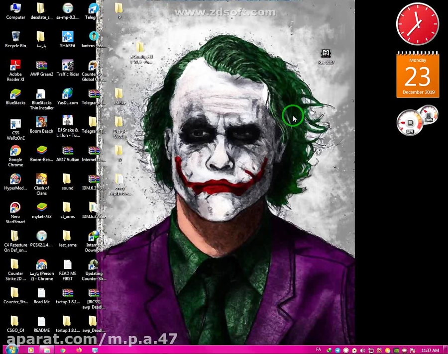Select the Recycle Bin icon
Viewport: 448px width, 354px height.
pos(15,40)
